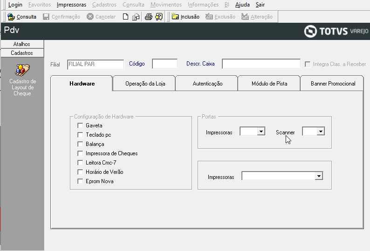Toggle the Leitora Cmc-7 checkbox
This screenshot has height=251, width=370.
click(x=80, y=163)
